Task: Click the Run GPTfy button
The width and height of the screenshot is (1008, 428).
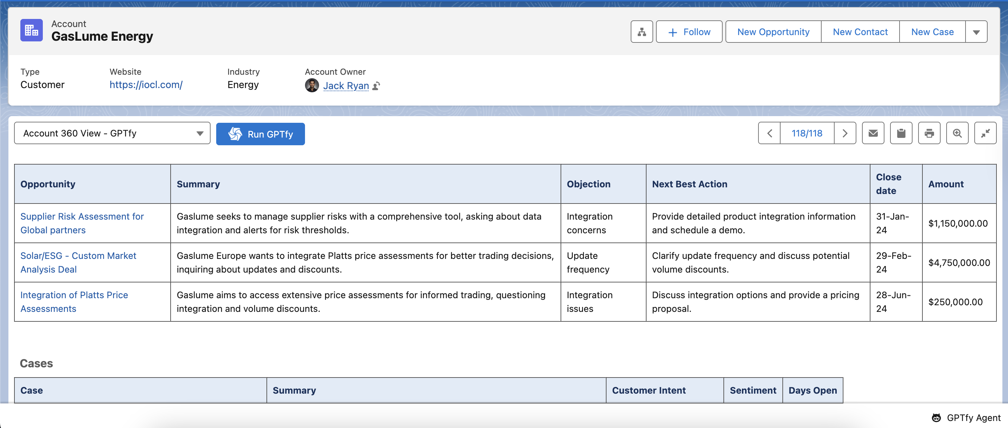Action: pos(260,134)
